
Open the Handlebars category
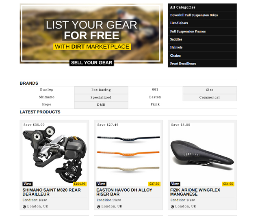202,23
